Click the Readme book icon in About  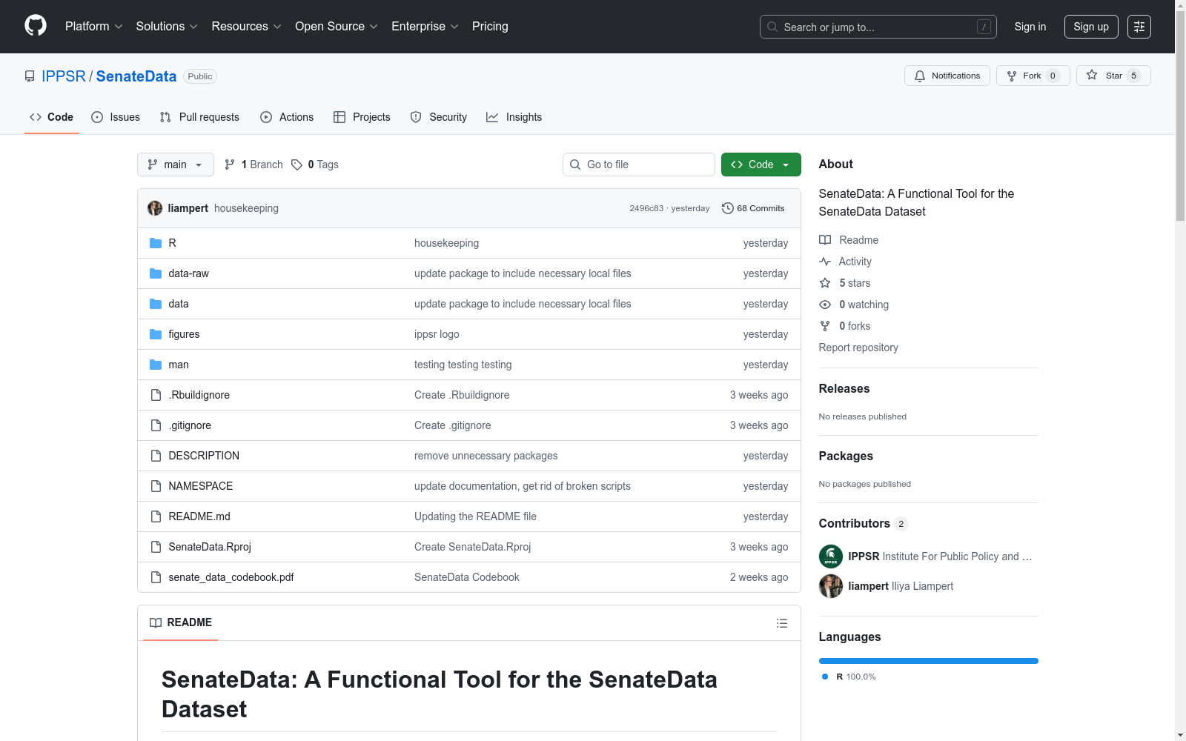(x=825, y=240)
